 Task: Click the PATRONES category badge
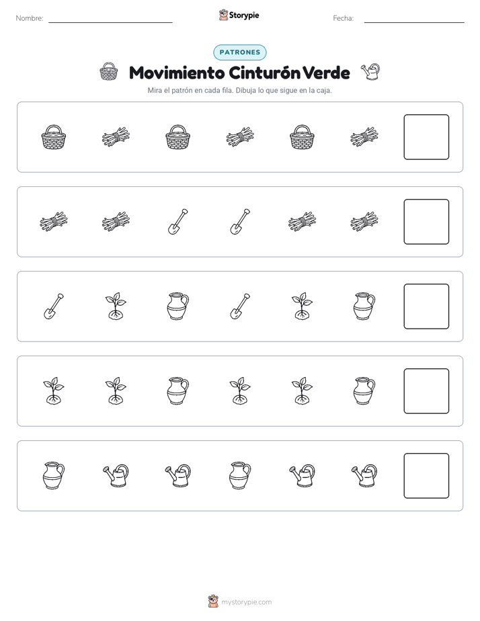[240, 52]
